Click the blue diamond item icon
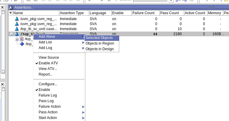This screenshot has width=229, height=121. [22, 44]
